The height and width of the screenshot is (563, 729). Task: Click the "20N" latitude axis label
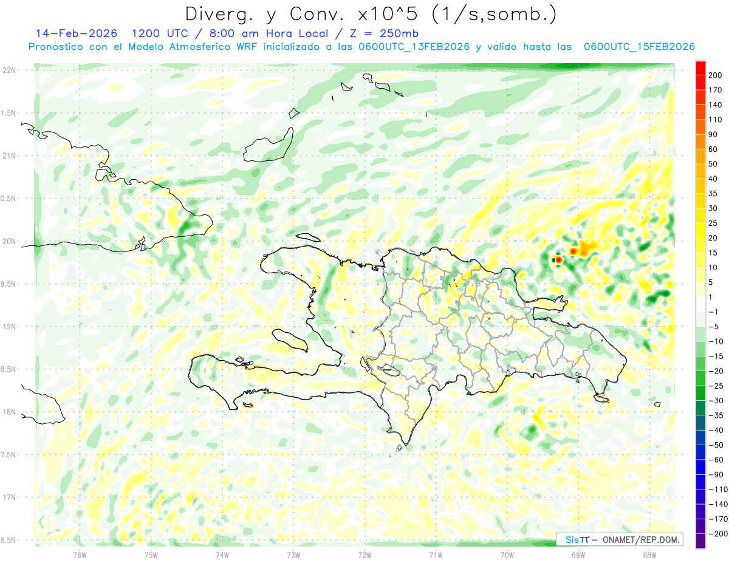tap(9, 241)
